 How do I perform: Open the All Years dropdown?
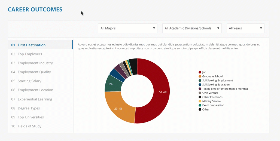[x=245, y=28]
